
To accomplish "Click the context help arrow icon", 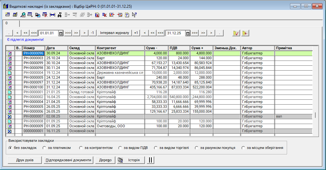I will (x=134, y=15).
